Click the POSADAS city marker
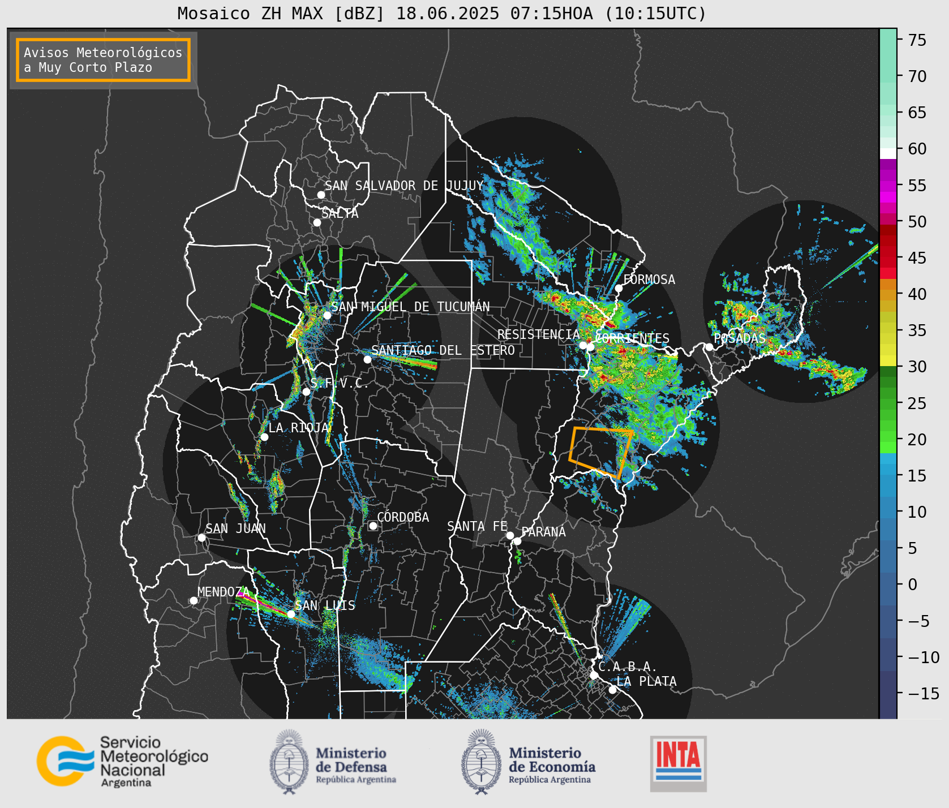 click(709, 347)
